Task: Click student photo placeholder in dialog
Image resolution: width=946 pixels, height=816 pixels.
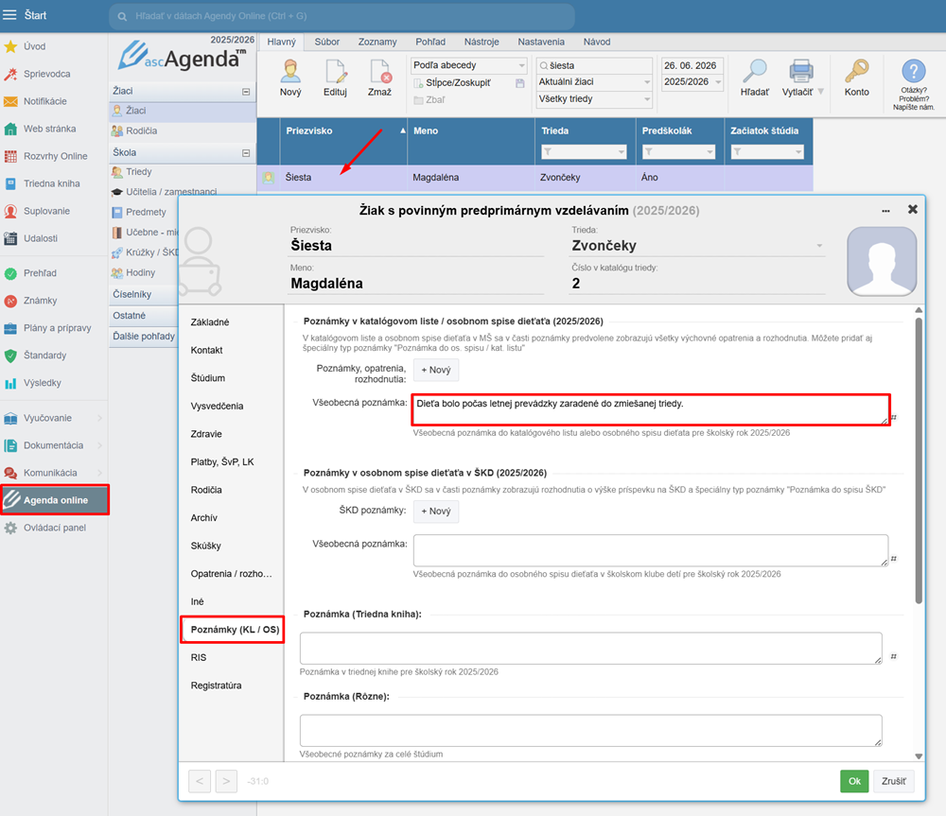Action: pyautogui.click(x=882, y=261)
